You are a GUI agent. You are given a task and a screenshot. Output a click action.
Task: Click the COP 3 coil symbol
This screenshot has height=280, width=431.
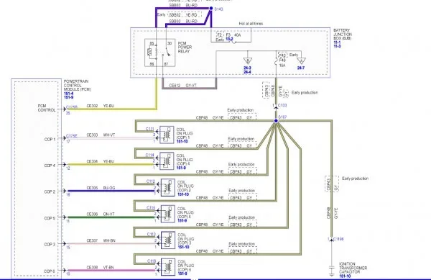168,240
